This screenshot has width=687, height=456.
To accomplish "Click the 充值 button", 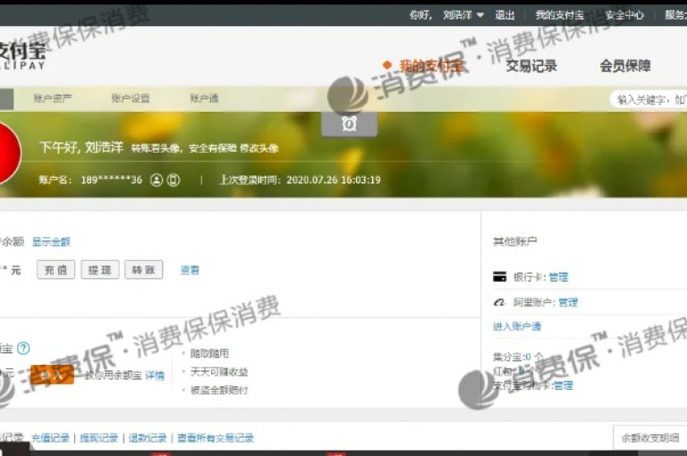I will pos(55,270).
